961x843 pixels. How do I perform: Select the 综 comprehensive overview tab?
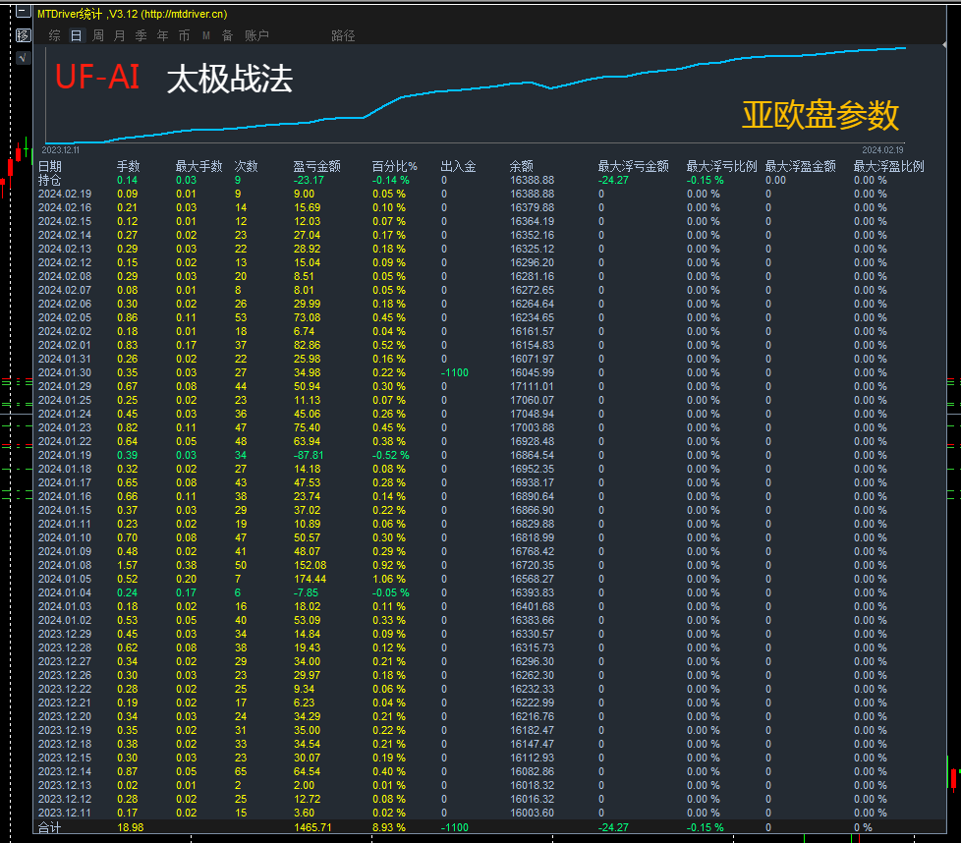point(54,34)
